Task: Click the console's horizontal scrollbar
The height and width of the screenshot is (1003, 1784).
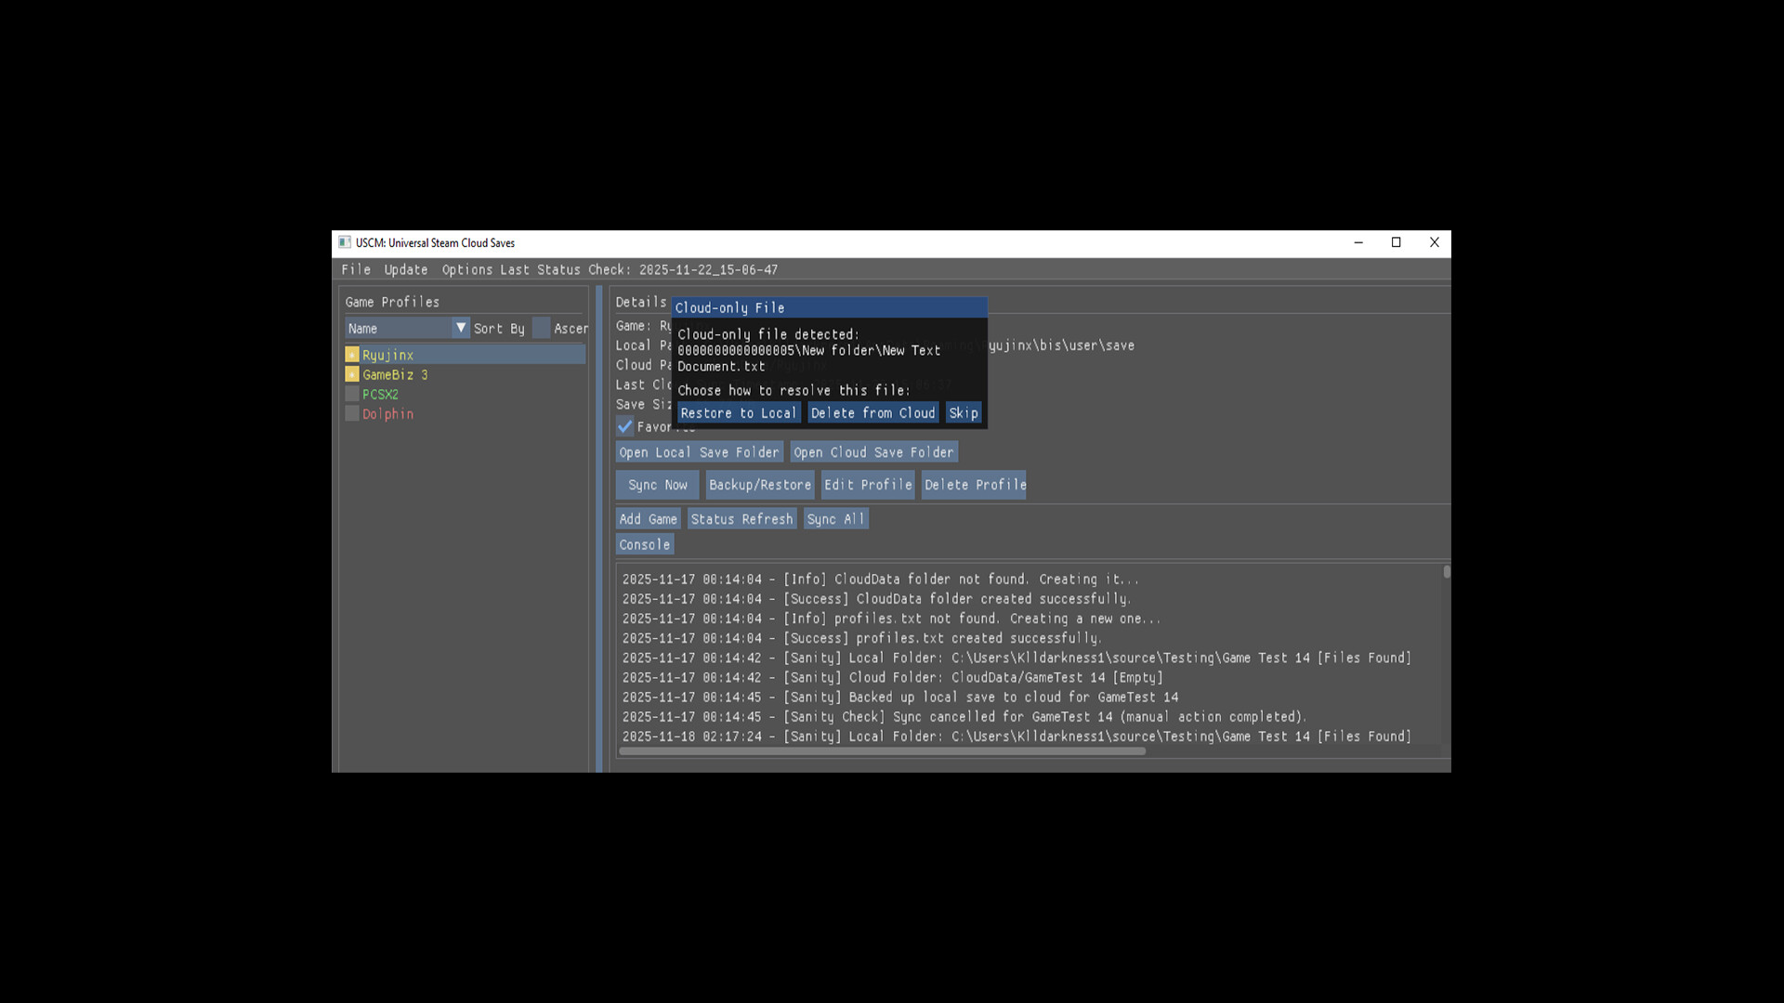Action: [883, 751]
